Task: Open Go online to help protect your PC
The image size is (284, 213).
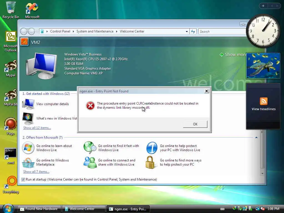Action: click(x=173, y=148)
